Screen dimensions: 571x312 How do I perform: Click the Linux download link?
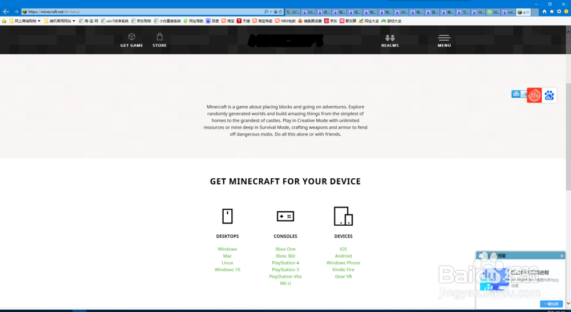[227, 263]
